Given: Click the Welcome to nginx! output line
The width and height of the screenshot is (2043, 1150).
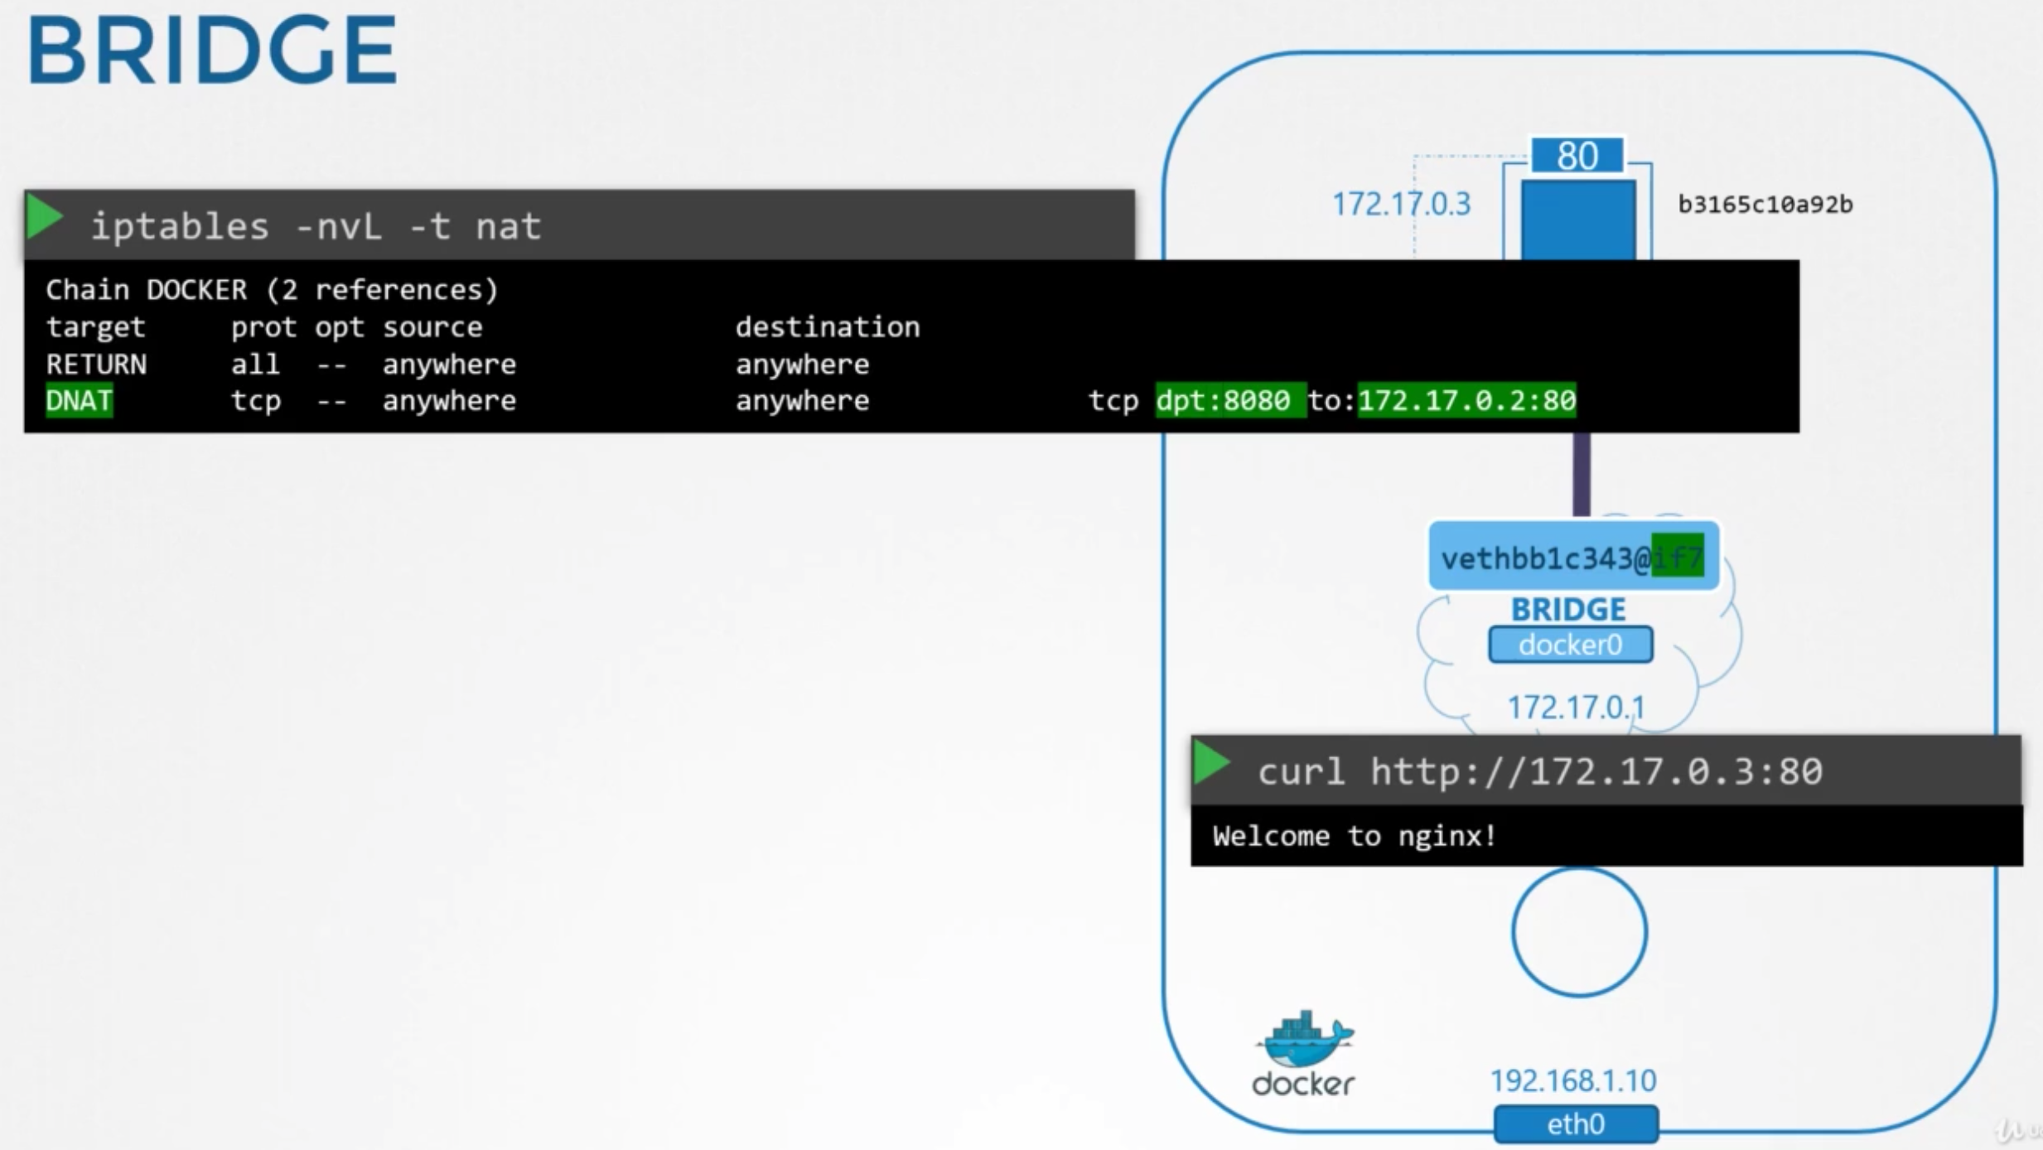Looking at the screenshot, I should click(1354, 836).
